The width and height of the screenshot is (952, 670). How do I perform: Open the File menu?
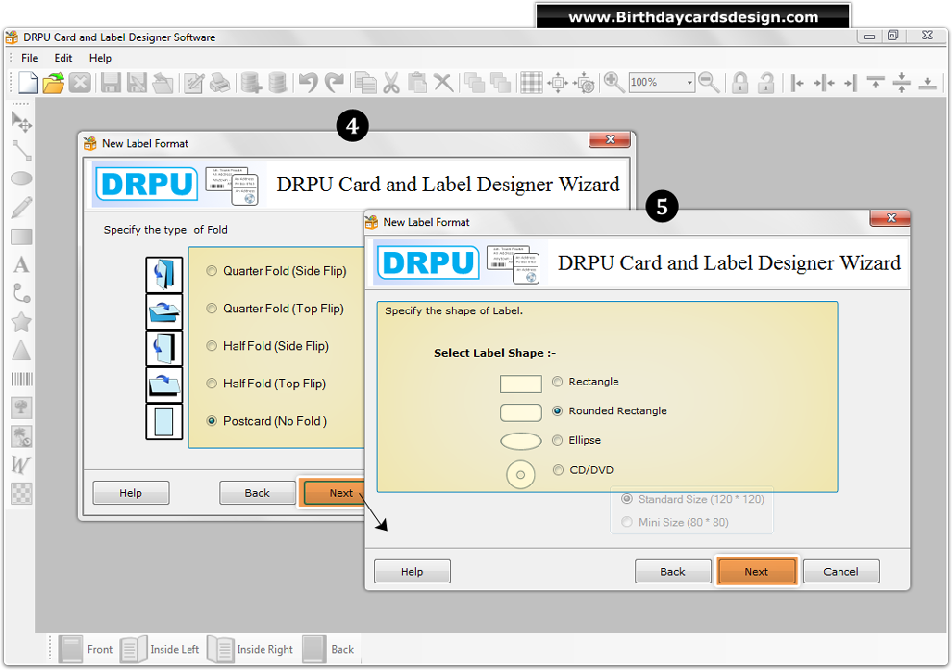click(x=29, y=59)
